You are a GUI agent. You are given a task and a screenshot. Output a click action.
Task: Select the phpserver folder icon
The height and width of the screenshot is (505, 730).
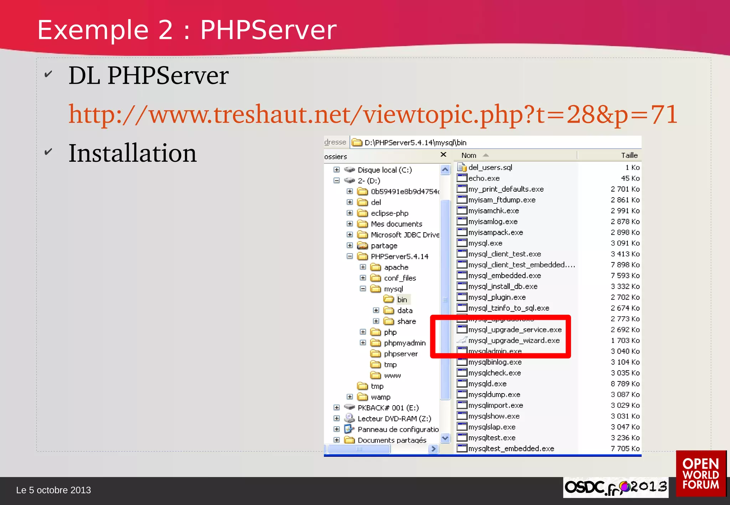pyautogui.click(x=376, y=354)
